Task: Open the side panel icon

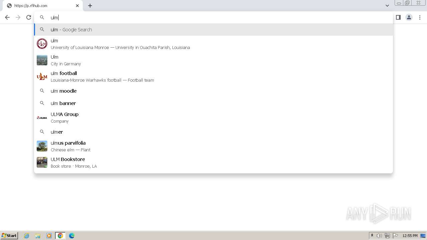Action: (398, 17)
